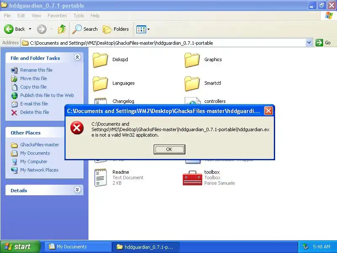Click the red Delete this file icon
The width and height of the screenshot is (337, 253).
[14, 112]
